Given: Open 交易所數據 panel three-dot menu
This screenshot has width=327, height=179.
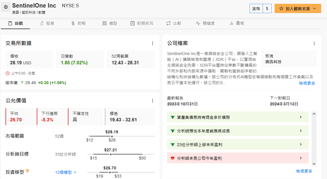Looking at the screenshot, I should (153, 43).
